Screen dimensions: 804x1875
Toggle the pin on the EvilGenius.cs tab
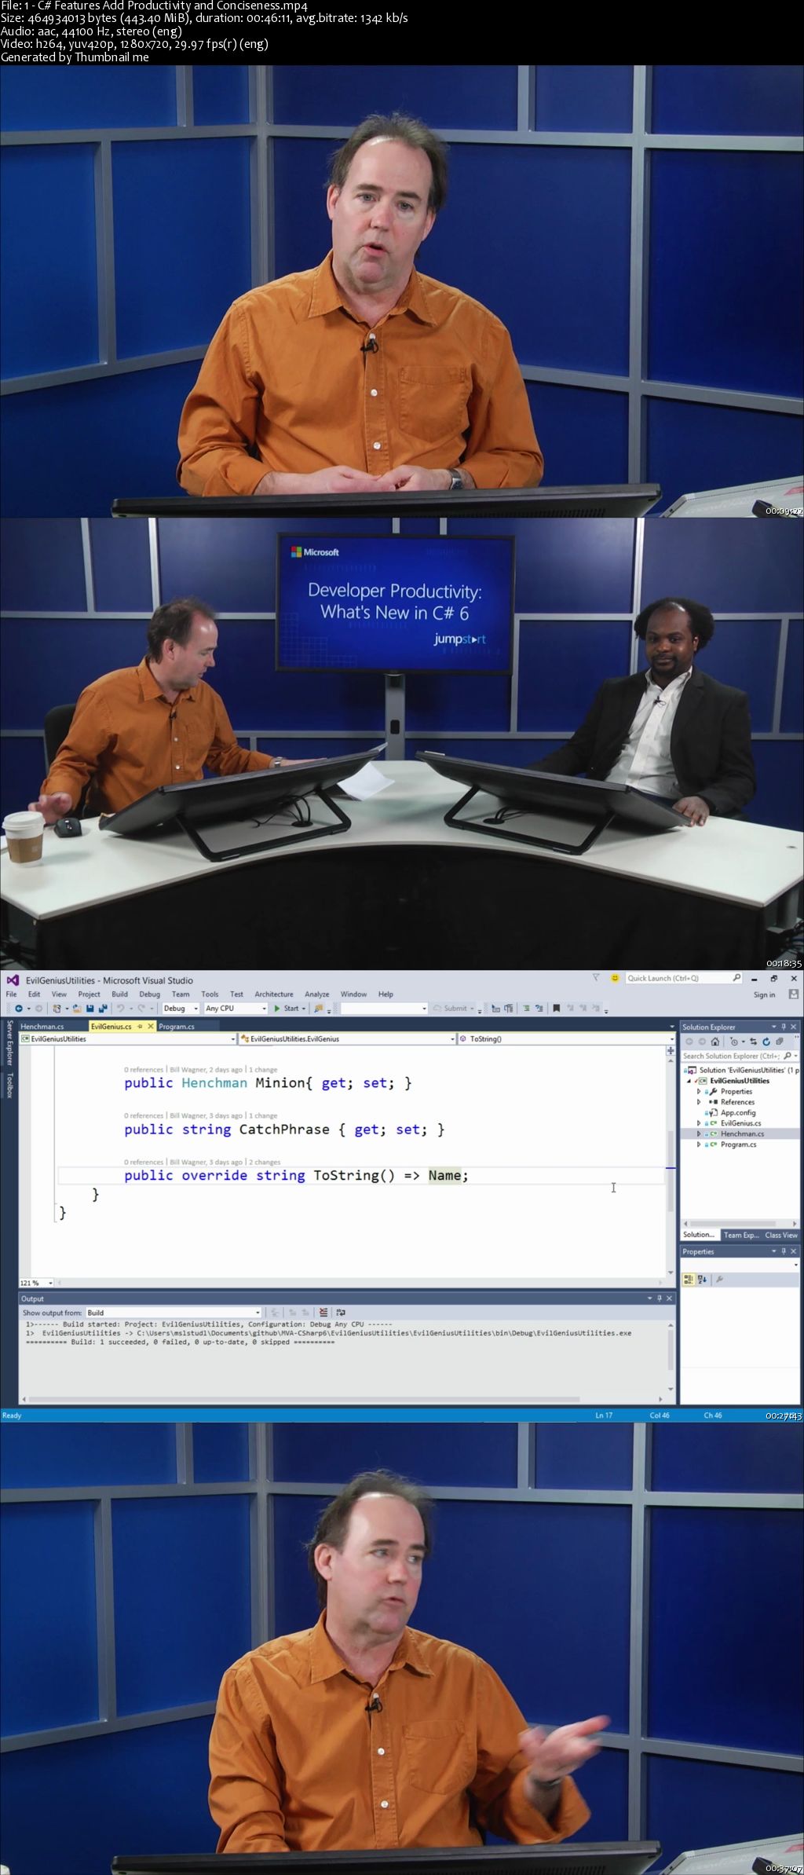[140, 1026]
